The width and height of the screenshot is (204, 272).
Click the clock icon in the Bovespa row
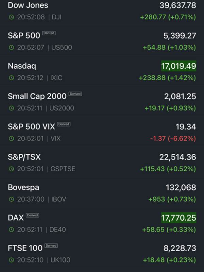point(12,199)
